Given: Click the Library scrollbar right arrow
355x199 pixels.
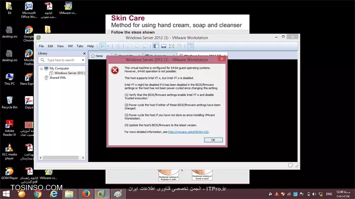Looking at the screenshot, I should click(83, 158).
